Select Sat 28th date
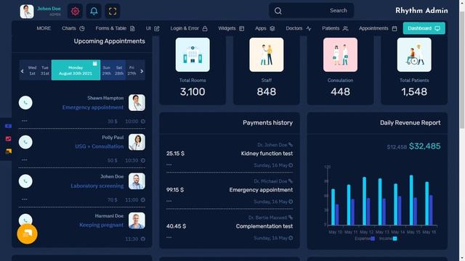 click(x=119, y=70)
